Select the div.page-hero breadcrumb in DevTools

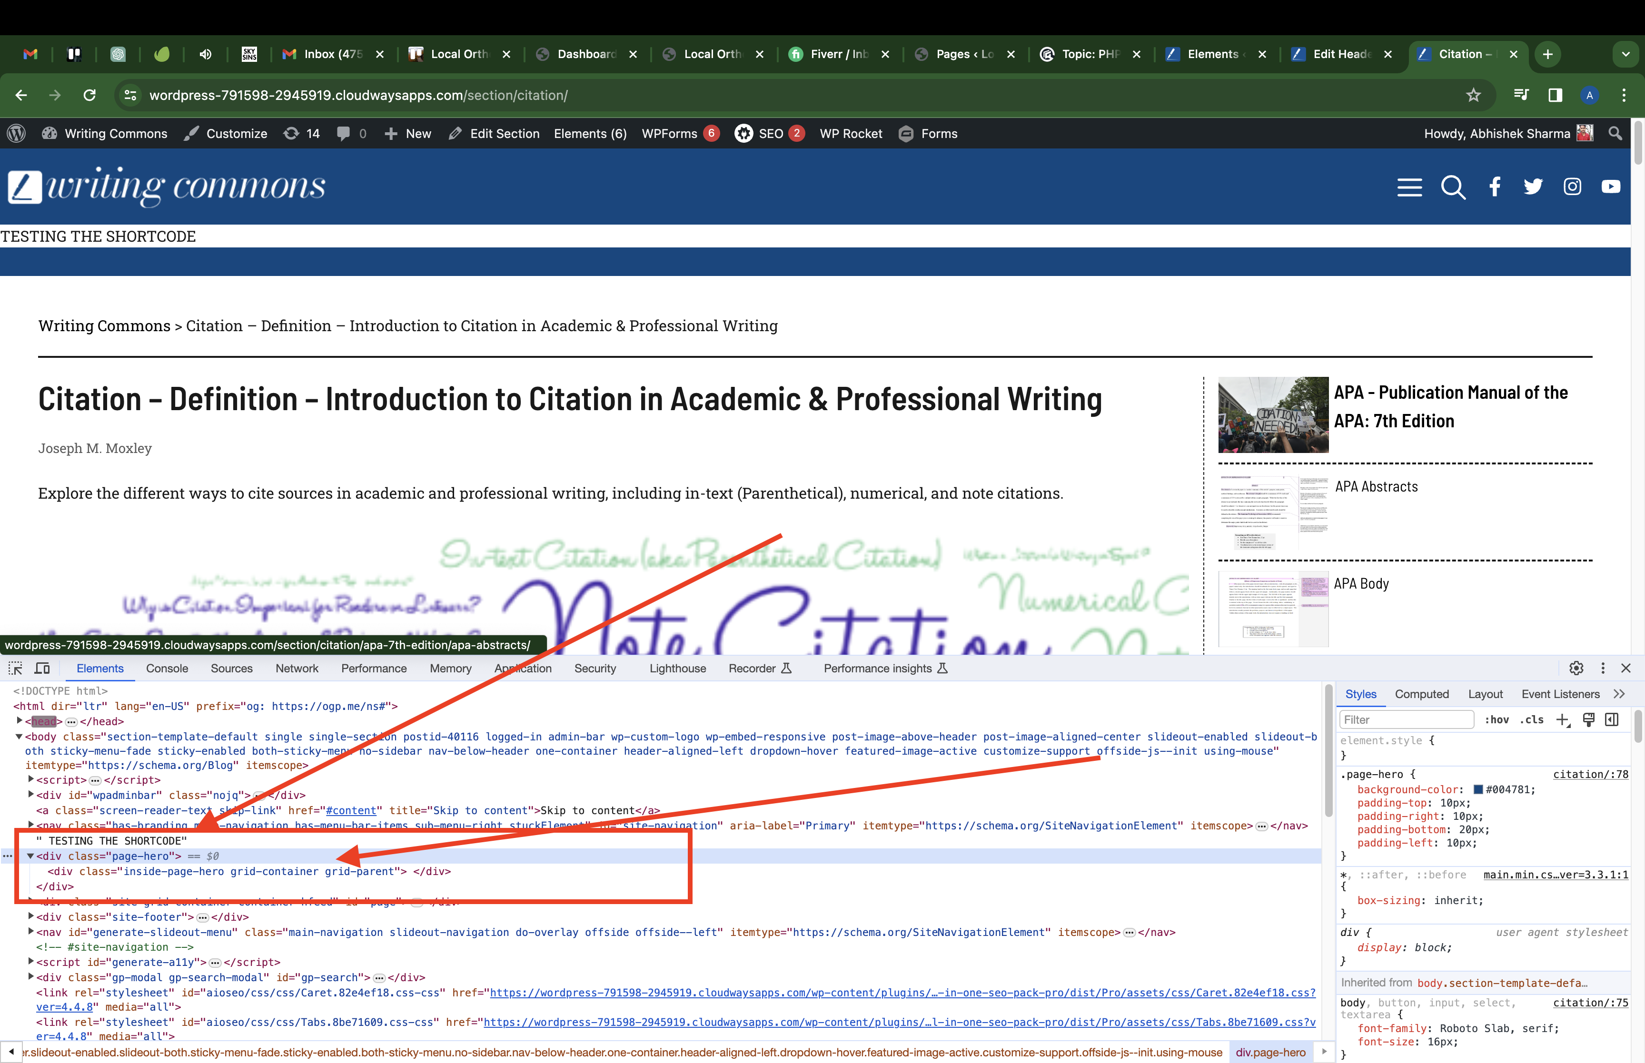pyautogui.click(x=1270, y=1052)
